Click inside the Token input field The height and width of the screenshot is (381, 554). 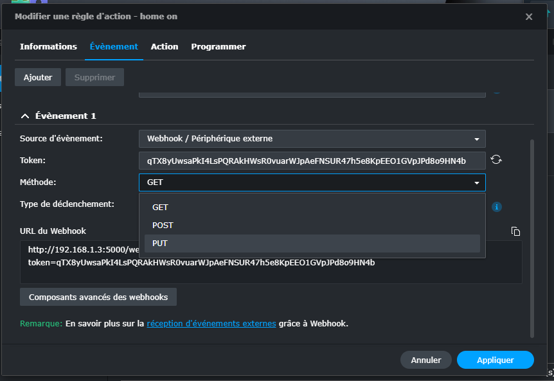(x=312, y=161)
